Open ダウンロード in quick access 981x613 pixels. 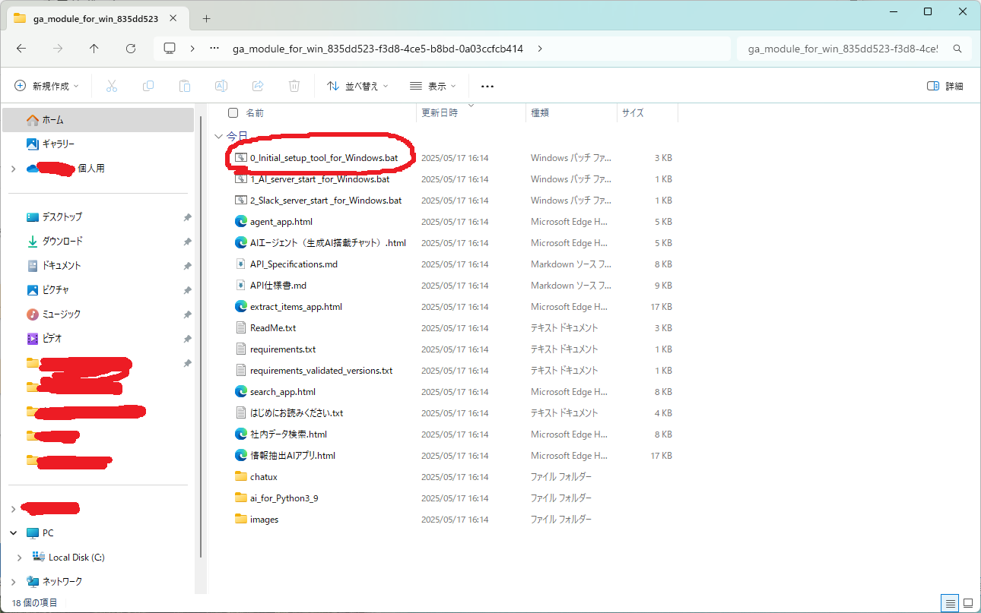(x=98, y=241)
